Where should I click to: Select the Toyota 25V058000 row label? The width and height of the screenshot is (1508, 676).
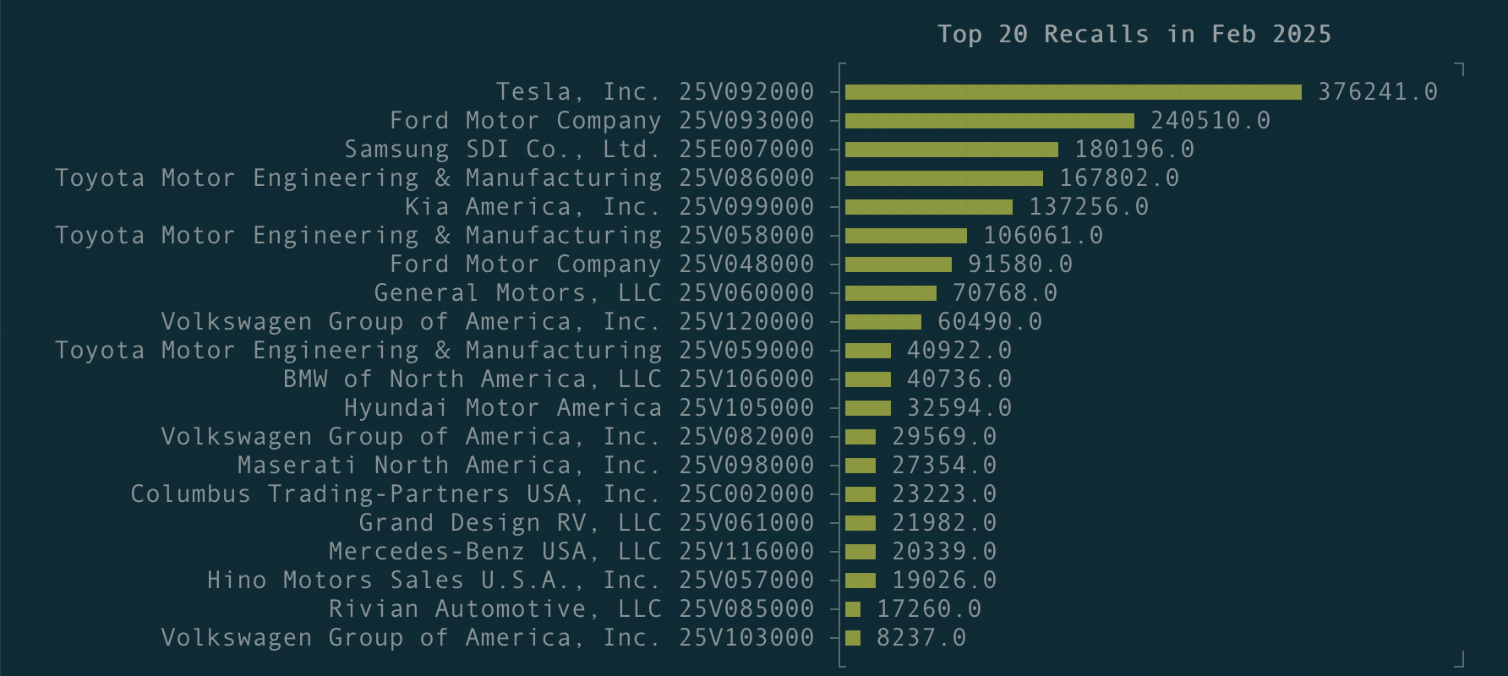pos(434,235)
